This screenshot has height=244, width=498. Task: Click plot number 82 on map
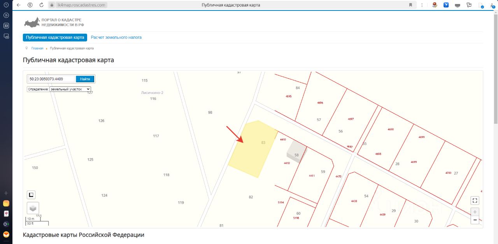(251, 197)
